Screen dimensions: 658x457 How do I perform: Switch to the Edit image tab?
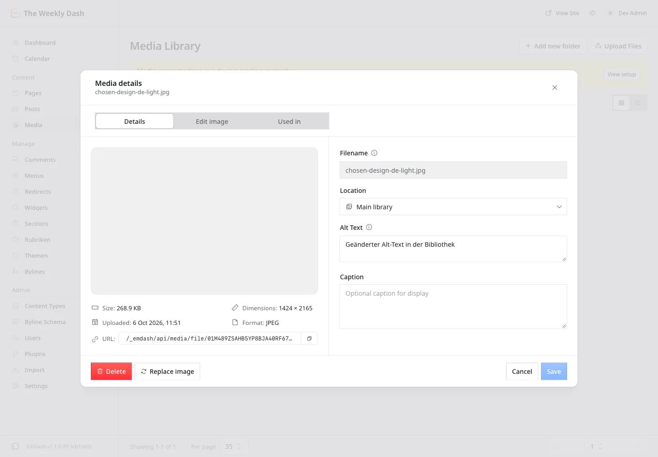(212, 122)
